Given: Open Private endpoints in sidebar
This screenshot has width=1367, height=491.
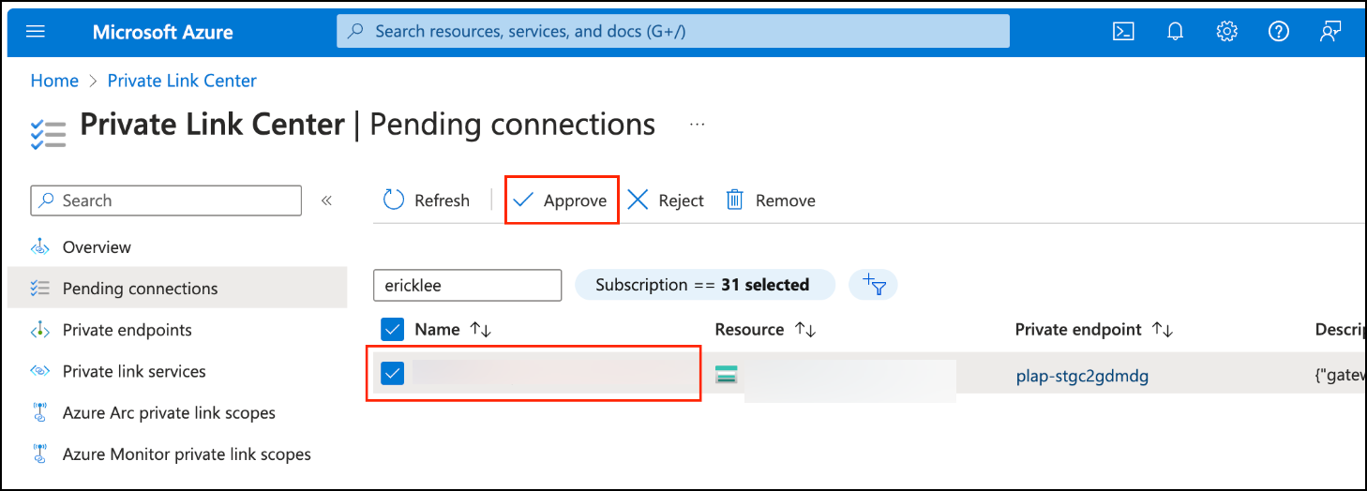Looking at the screenshot, I should click(127, 330).
